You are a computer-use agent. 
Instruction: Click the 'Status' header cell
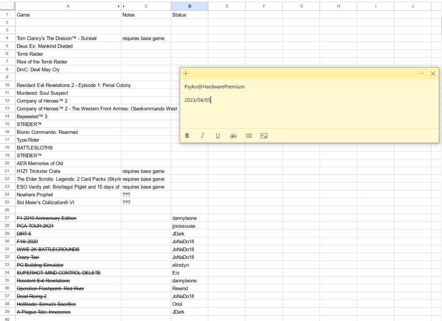point(190,15)
